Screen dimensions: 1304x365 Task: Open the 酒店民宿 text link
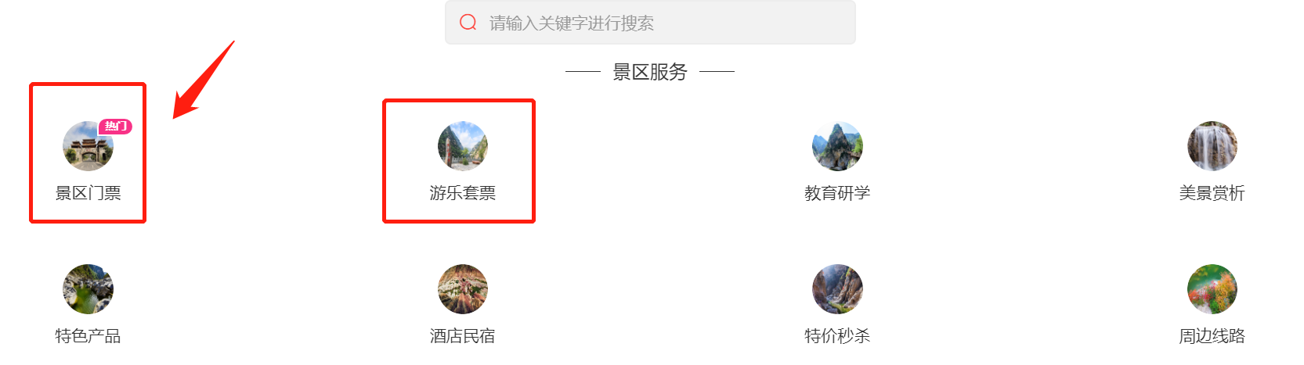(463, 336)
